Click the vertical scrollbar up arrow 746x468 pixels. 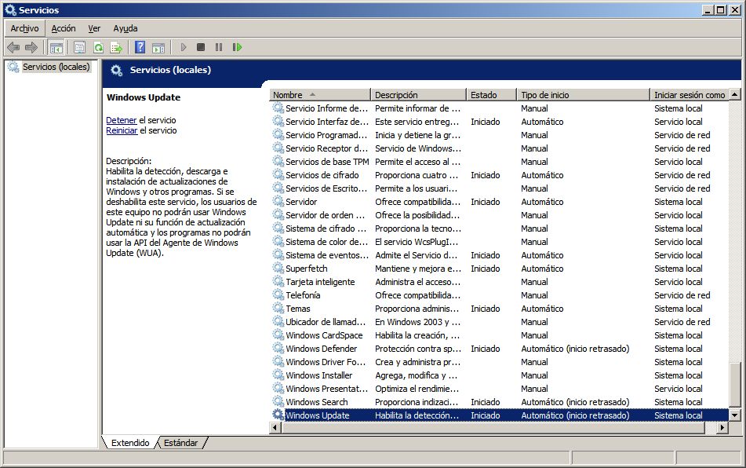tap(734, 94)
